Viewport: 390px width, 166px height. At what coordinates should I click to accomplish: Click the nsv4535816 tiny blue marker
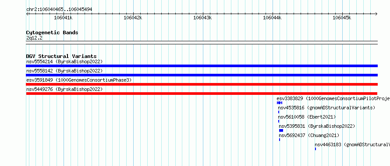tap(279, 112)
